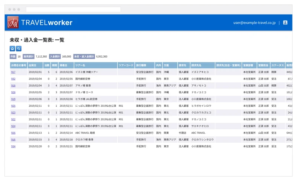Click the 未収・過入金額計 summary label
This screenshot has width=297, height=181.
pos(84,56)
